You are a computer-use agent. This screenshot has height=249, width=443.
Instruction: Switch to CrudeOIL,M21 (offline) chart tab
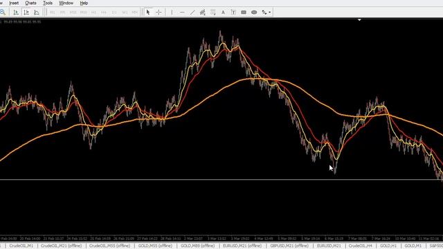[x=61, y=246]
